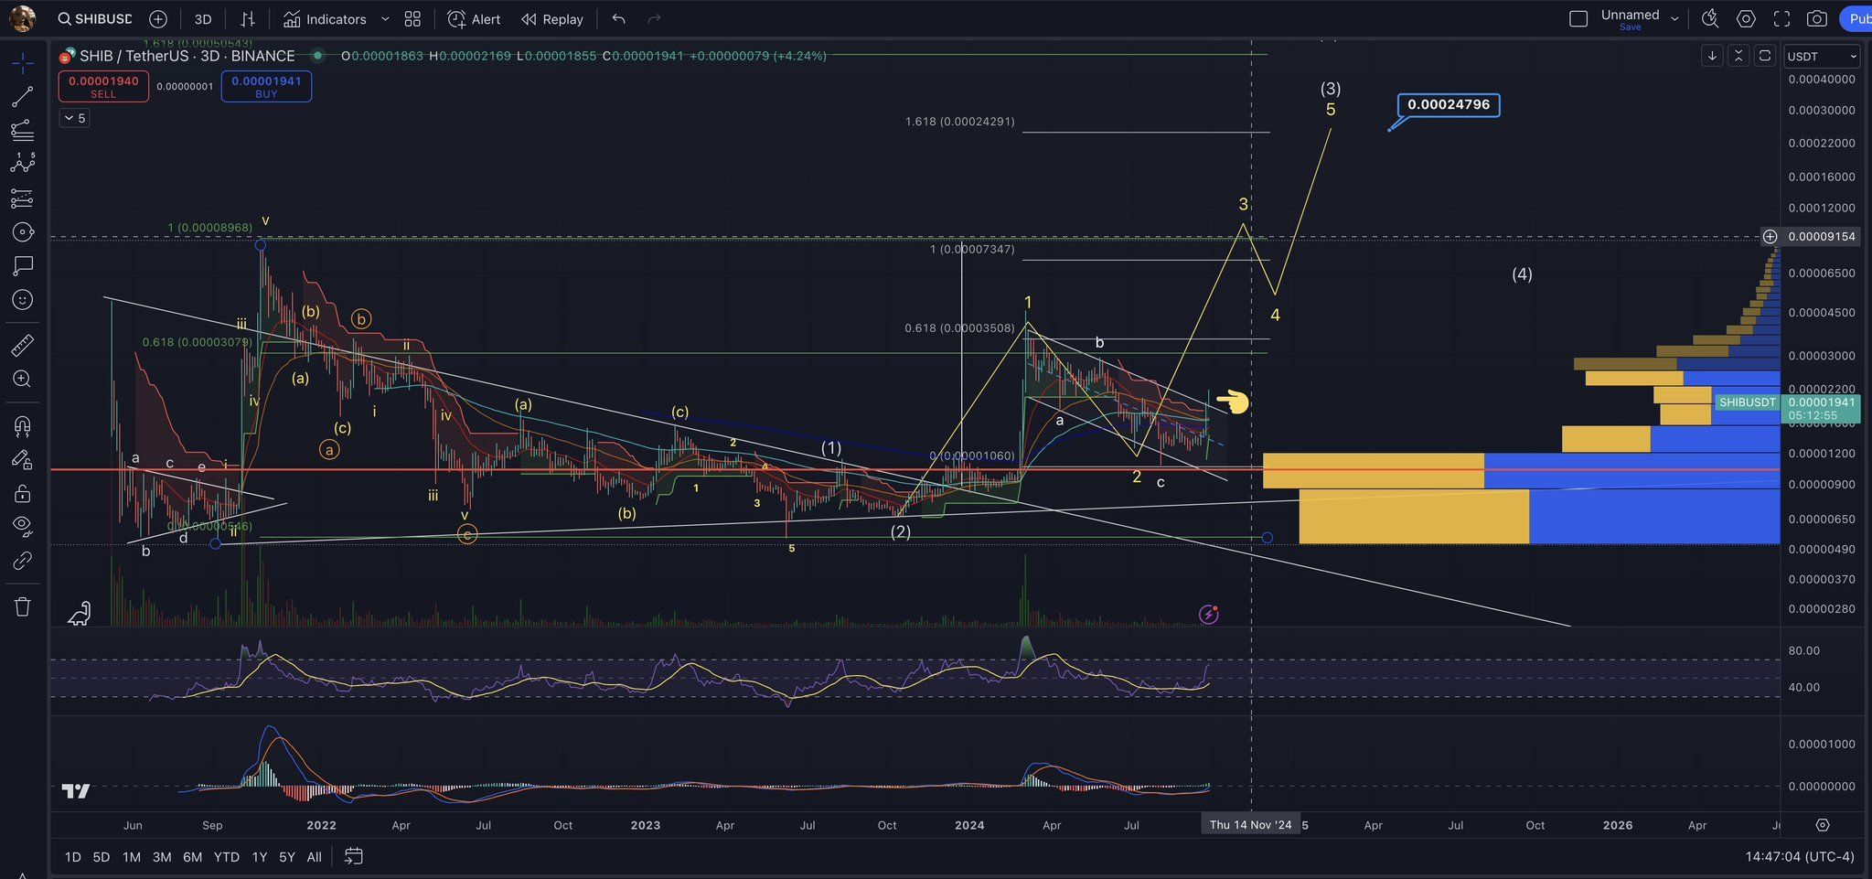Click the BUY 0.00001941 button
Image resolution: width=1872 pixels, height=879 pixels.
[266, 86]
